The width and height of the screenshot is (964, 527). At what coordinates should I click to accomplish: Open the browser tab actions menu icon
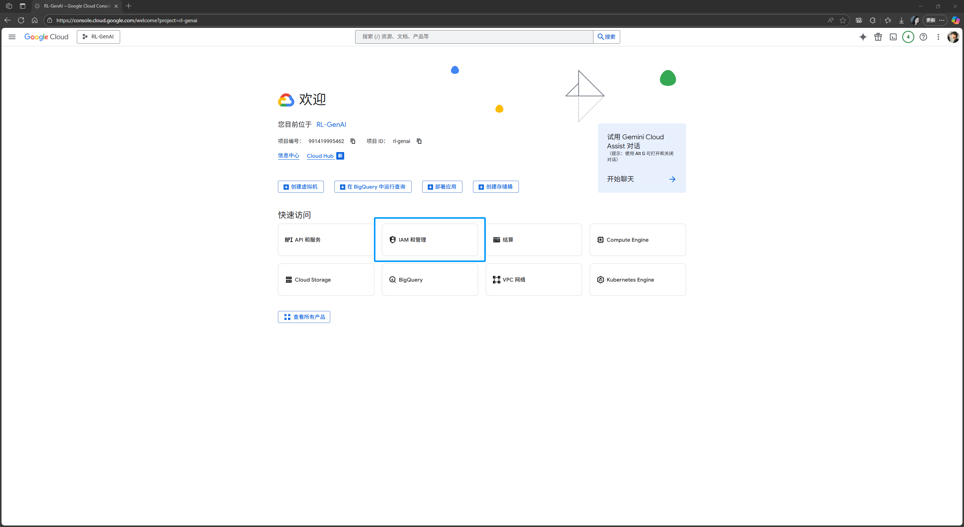click(23, 6)
